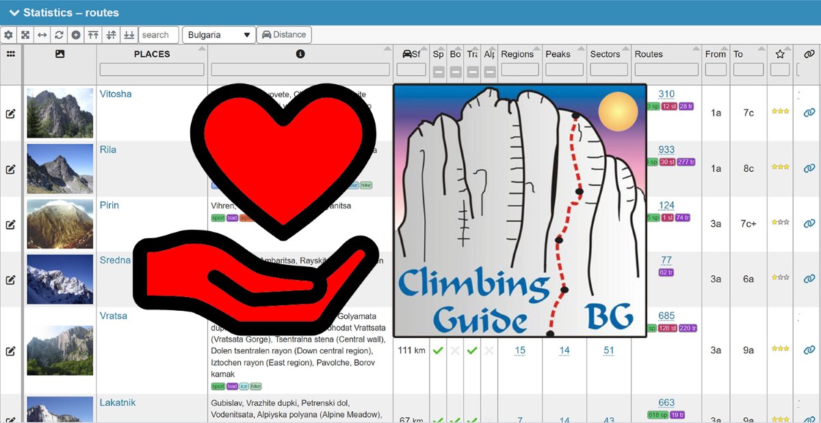Screen dimensions: 821x423
Task: Refresh the table with the reload icon
Action: click(x=60, y=35)
